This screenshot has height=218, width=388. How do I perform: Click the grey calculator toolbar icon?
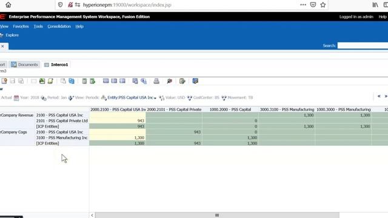[x=84, y=81]
